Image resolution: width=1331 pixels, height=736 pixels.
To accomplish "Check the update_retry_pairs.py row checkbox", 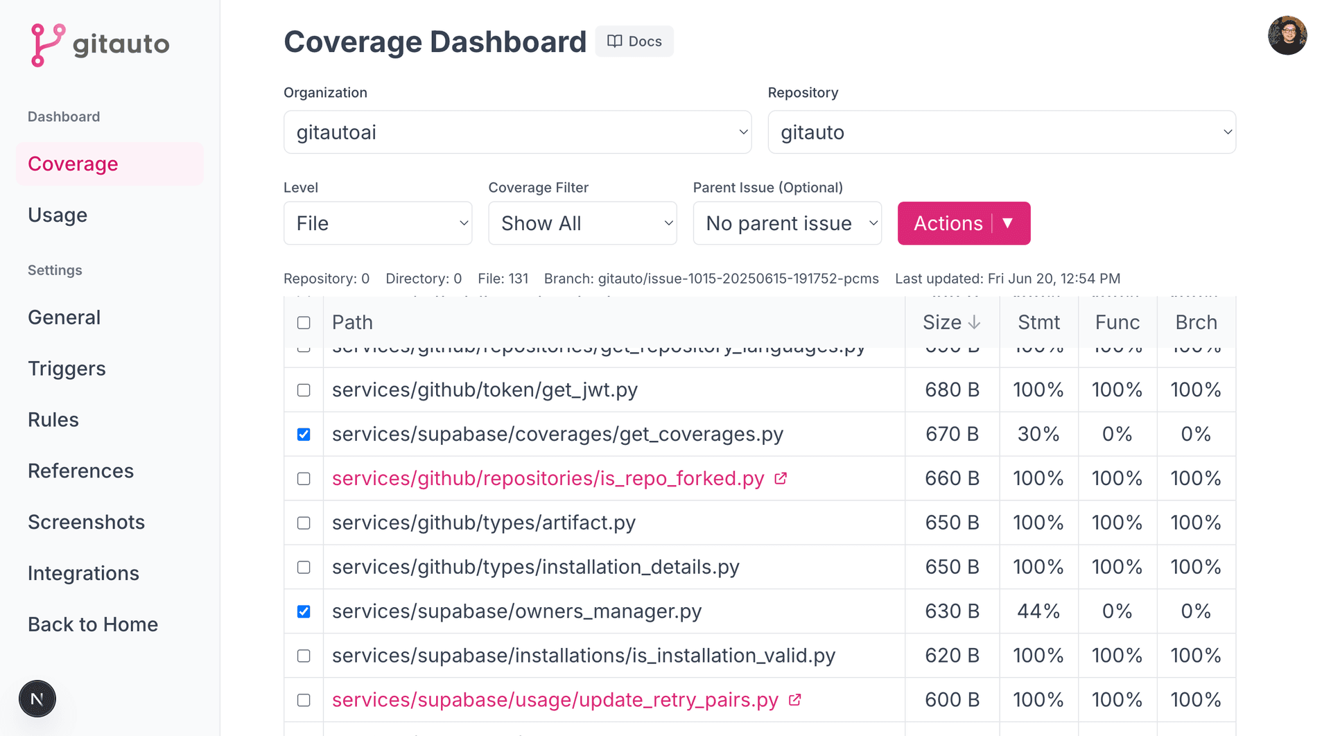I will (304, 701).
